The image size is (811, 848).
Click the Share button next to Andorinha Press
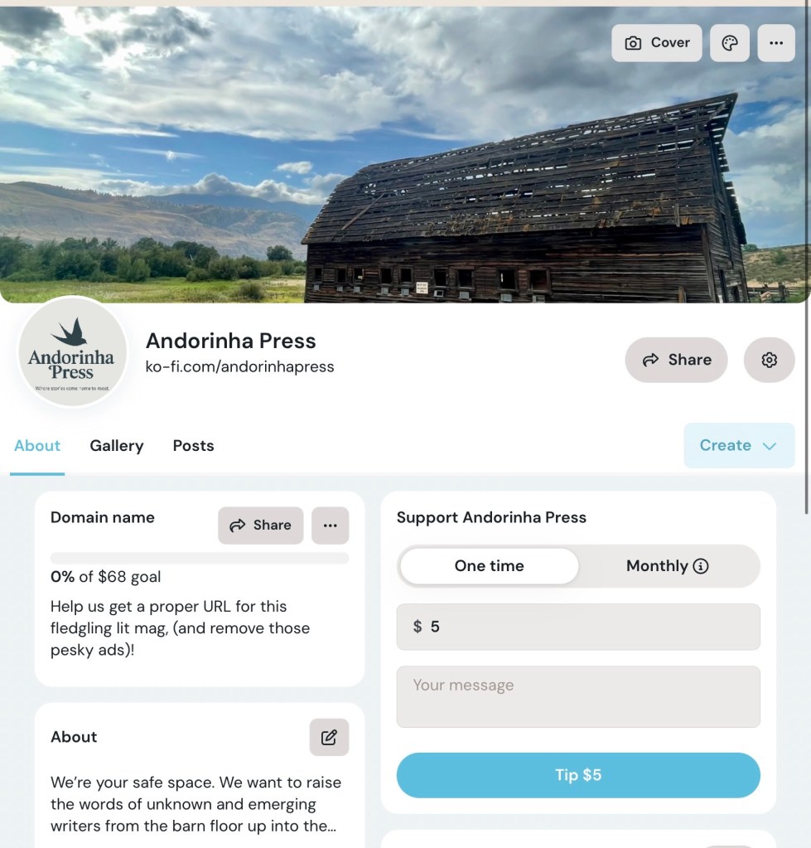(x=676, y=360)
